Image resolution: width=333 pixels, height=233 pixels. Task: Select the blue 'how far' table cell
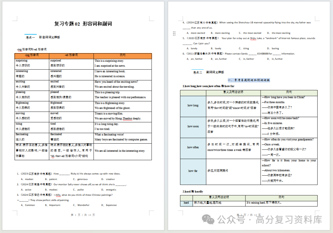[193, 171]
